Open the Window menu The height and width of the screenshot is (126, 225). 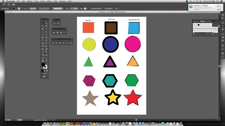pyautogui.click(x=63, y=1)
